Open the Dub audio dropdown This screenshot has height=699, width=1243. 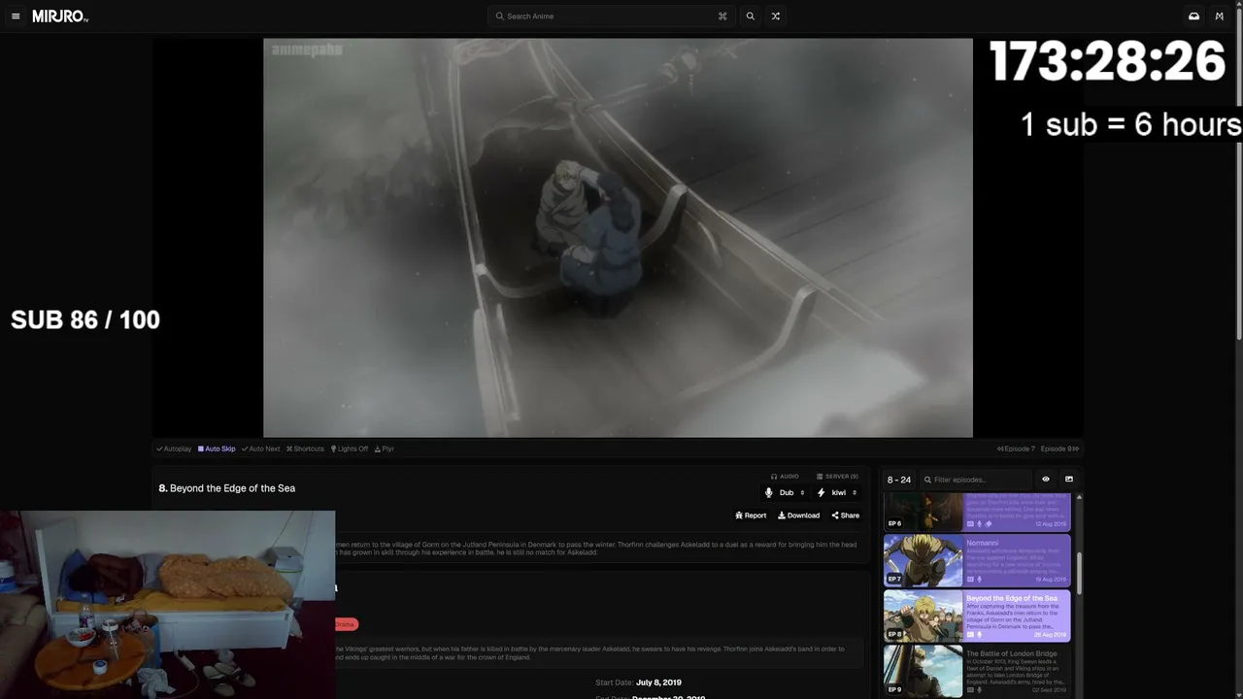(785, 493)
